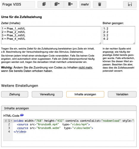Viewport: 139px width, 149px height.
Task: Click the line '1 = Prae_1_mitVL'
Action: (13, 29)
